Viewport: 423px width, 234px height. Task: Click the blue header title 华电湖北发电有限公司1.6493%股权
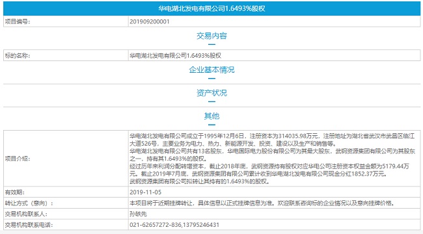coord(211,8)
